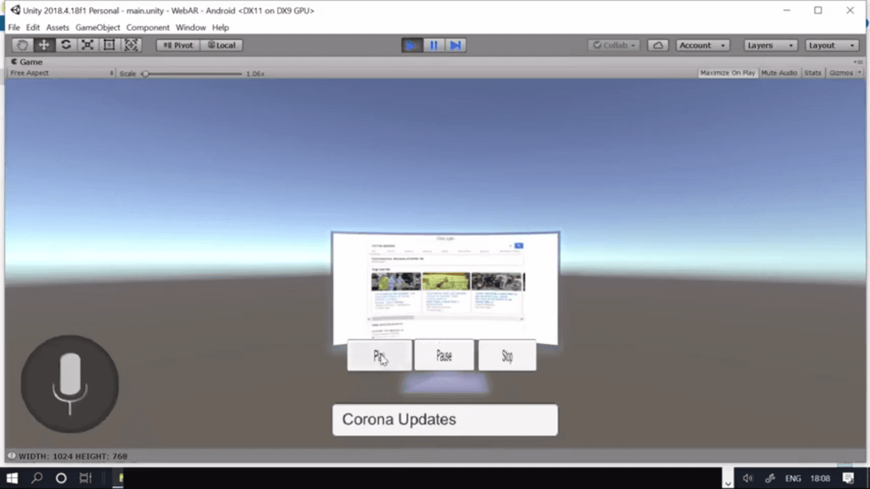Click the info icon in status bar
870x489 pixels.
tap(11, 456)
